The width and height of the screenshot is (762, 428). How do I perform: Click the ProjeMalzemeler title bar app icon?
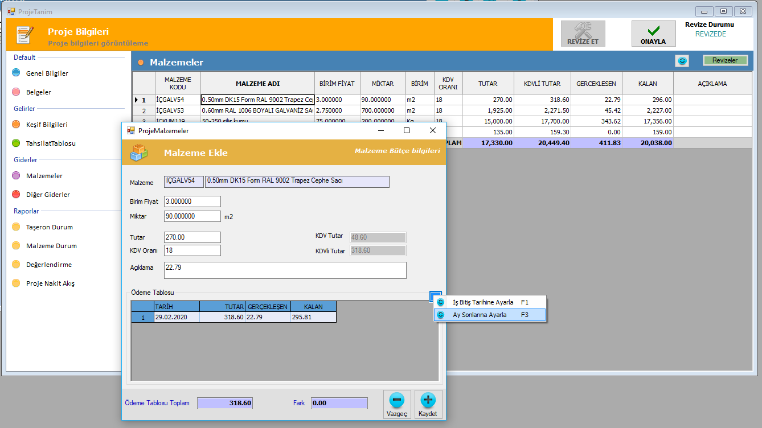point(131,130)
